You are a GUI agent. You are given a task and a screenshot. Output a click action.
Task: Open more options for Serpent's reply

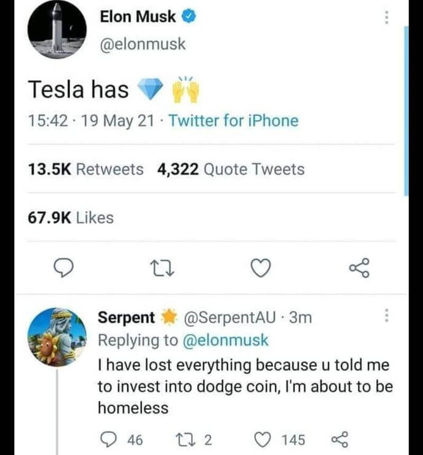387,317
